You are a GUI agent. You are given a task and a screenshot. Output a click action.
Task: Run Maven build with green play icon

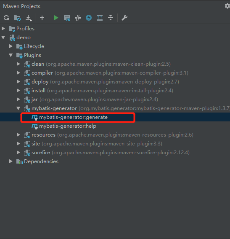[x=56, y=18]
